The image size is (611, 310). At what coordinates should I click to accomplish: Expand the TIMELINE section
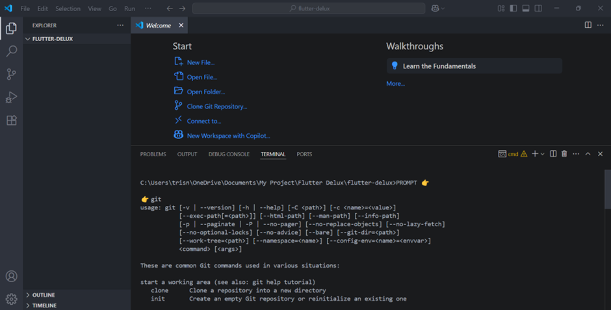[x=77, y=305]
